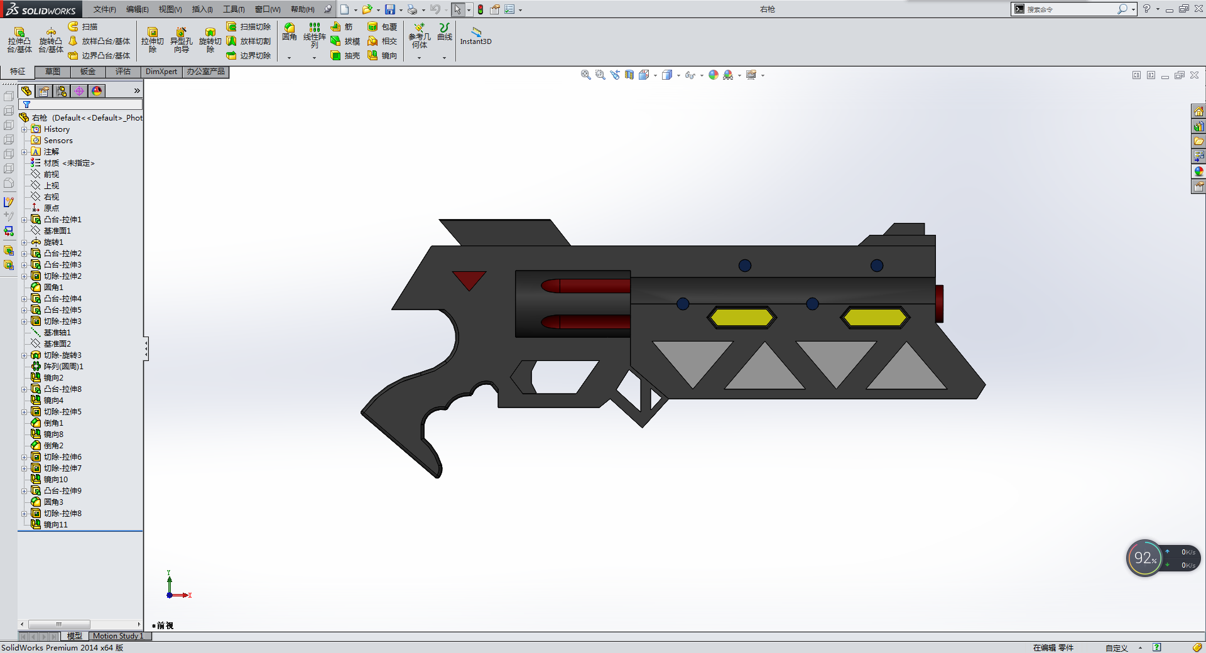The height and width of the screenshot is (653, 1206).
Task: Click the rebuild traffic light icon
Action: (x=481, y=9)
